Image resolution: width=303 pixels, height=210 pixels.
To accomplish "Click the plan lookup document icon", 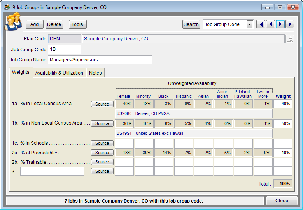I will (x=290, y=39).
